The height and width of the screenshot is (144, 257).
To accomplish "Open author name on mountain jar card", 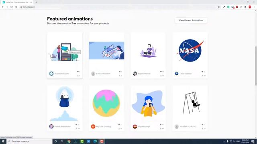I will pyautogui.click(x=63, y=126).
